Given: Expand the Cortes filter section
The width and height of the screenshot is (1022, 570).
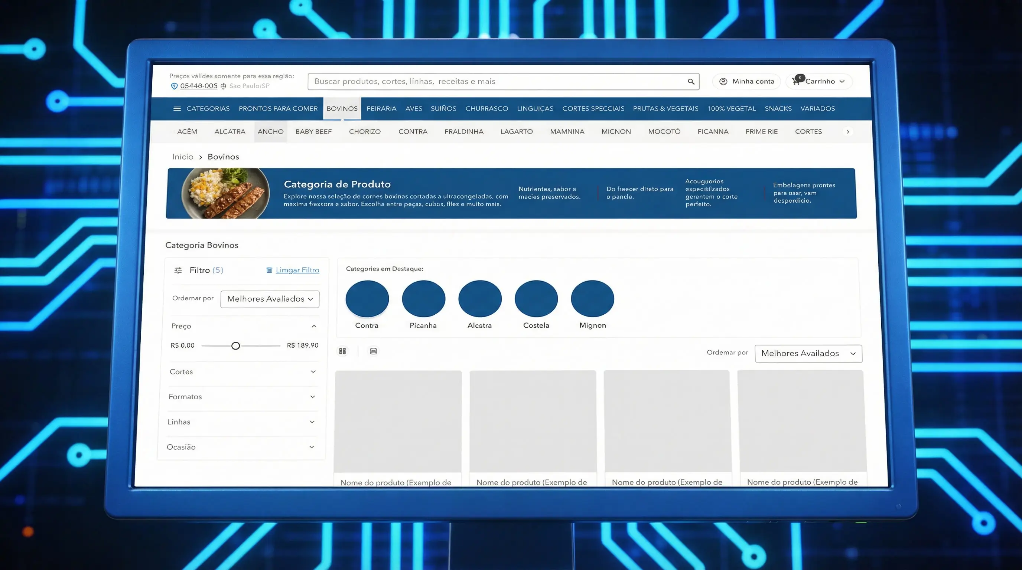Looking at the screenshot, I should [x=313, y=372].
